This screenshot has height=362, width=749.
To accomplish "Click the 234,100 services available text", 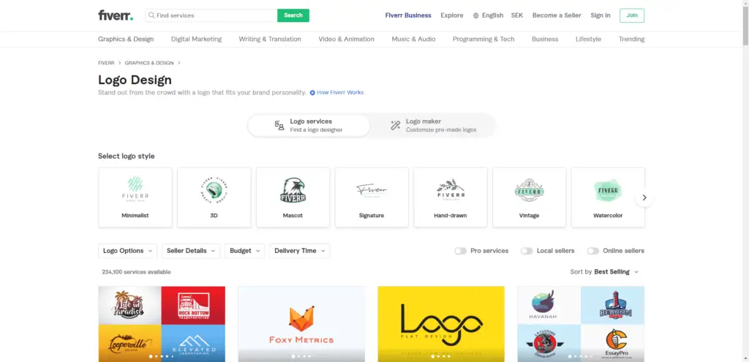I will (x=136, y=272).
